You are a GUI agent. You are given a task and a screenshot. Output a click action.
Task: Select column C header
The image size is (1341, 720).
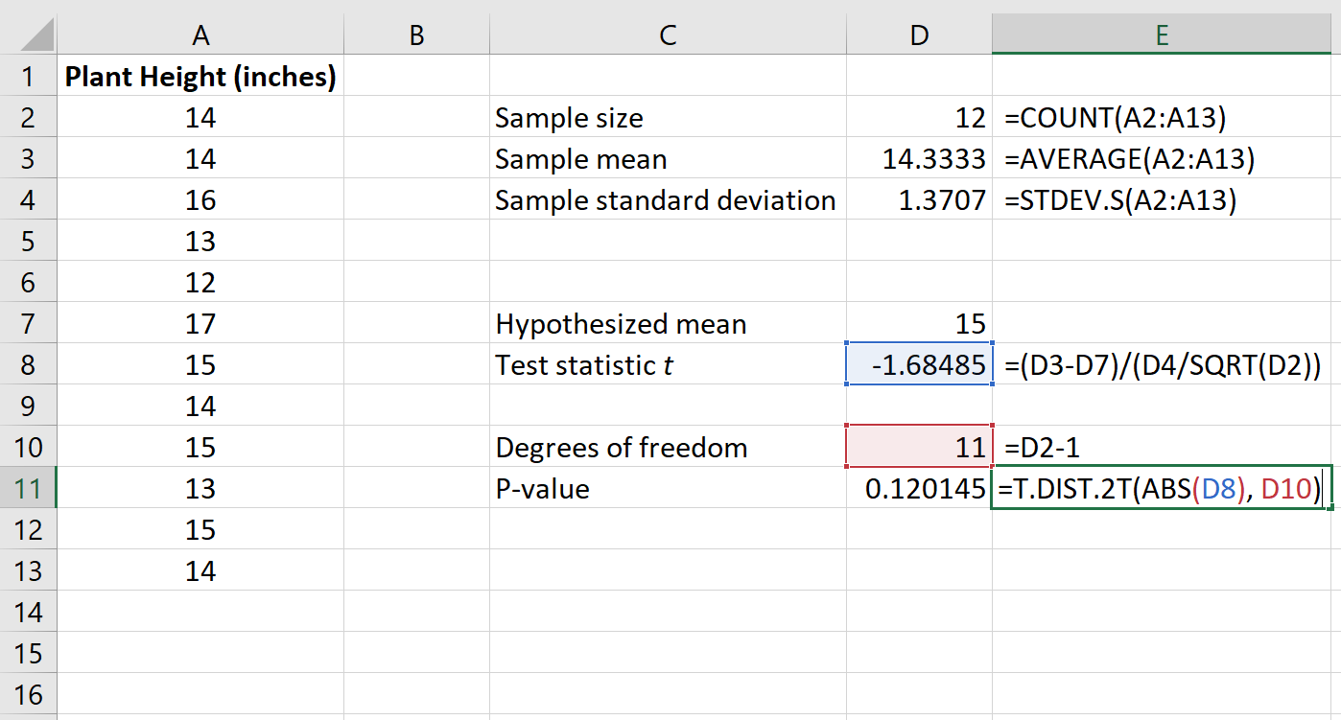(x=668, y=35)
